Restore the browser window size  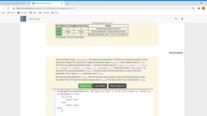point(201,3)
